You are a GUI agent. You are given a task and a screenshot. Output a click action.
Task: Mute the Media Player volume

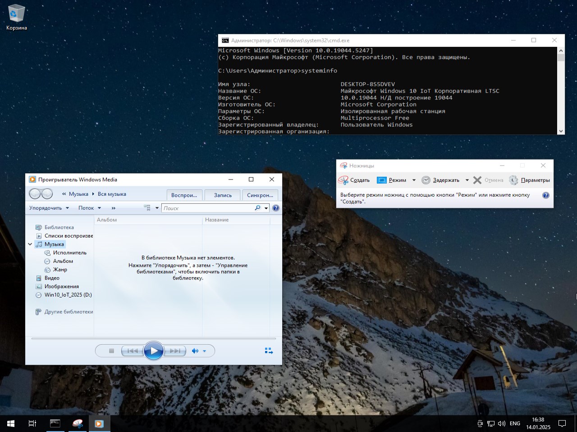[195, 351]
